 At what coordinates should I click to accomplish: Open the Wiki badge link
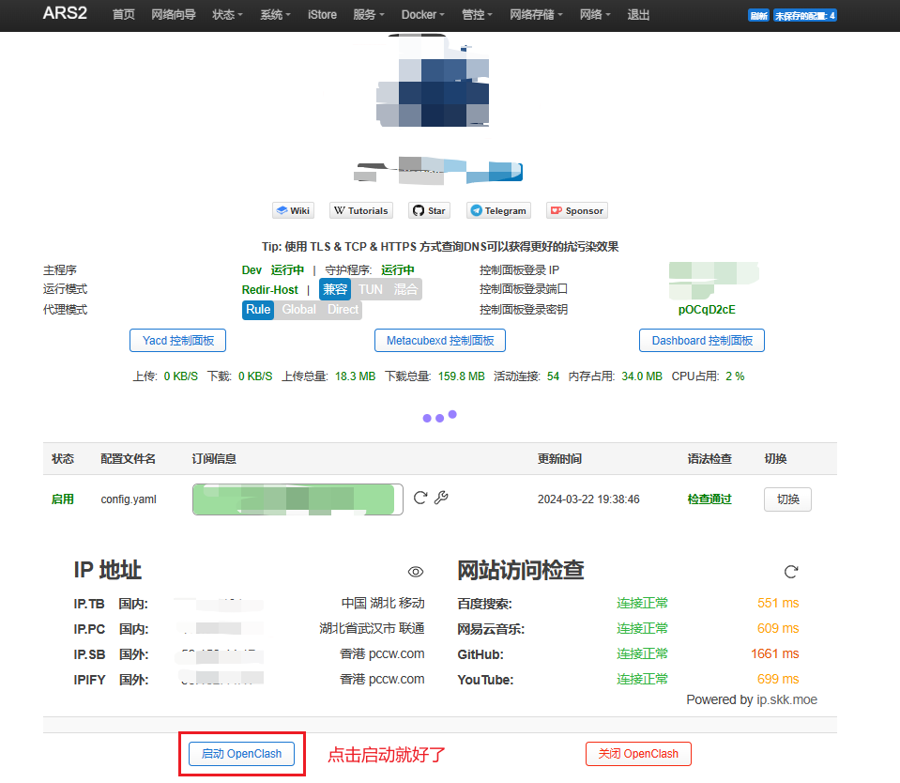tap(293, 210)
